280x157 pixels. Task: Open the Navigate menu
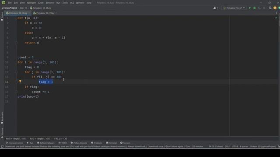point(31,3)
